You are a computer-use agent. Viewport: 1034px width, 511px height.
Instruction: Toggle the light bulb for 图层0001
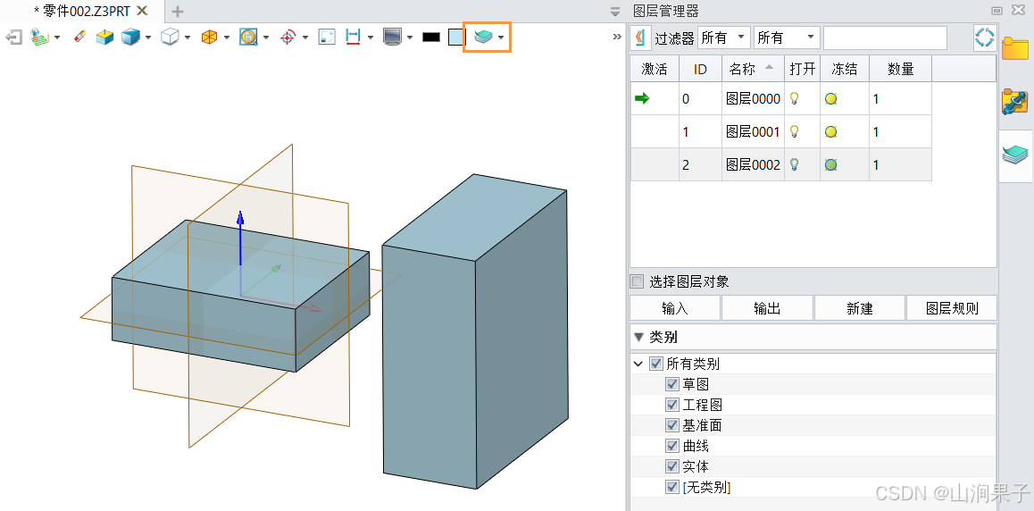coord(795,132)
